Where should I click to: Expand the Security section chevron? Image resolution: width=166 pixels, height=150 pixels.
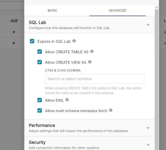pyautogui.click(x=148, y=145)
